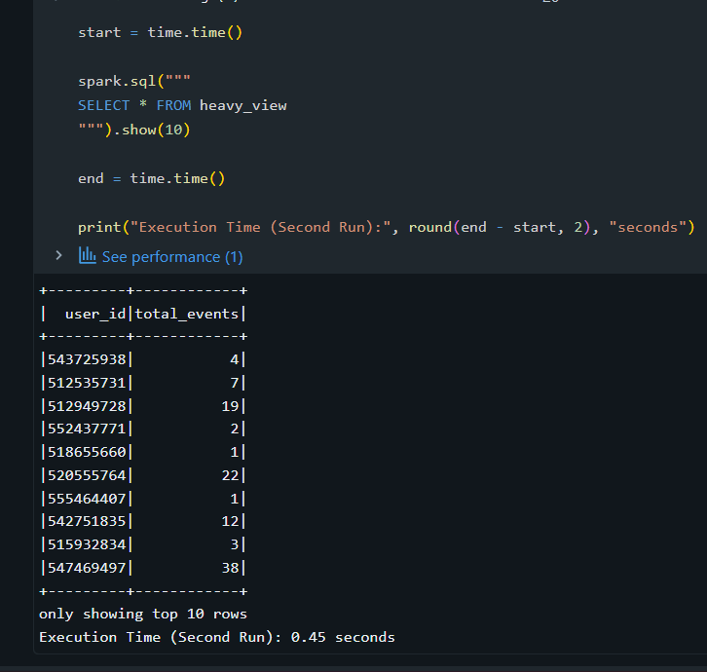Image resolution: width=707 pixels, height=672 pixels.
Task: Click user_id value 515932834
Action: click(87, 544)
